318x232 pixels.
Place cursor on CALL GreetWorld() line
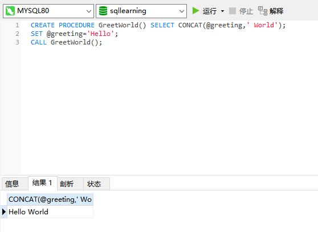pos(66,42)
